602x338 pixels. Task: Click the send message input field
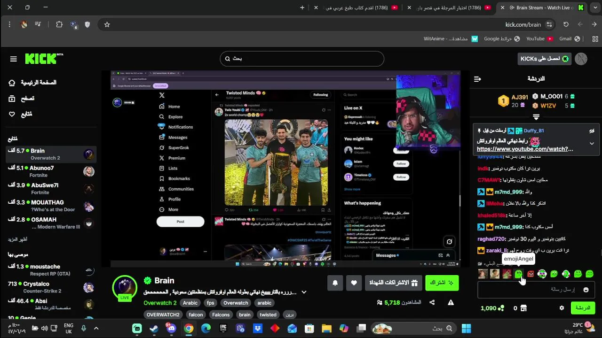pos(536,290)
